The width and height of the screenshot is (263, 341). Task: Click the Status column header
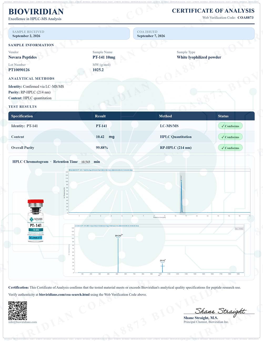coord(223,116)
